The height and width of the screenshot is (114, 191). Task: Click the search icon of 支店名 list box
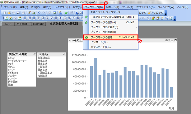64,54
